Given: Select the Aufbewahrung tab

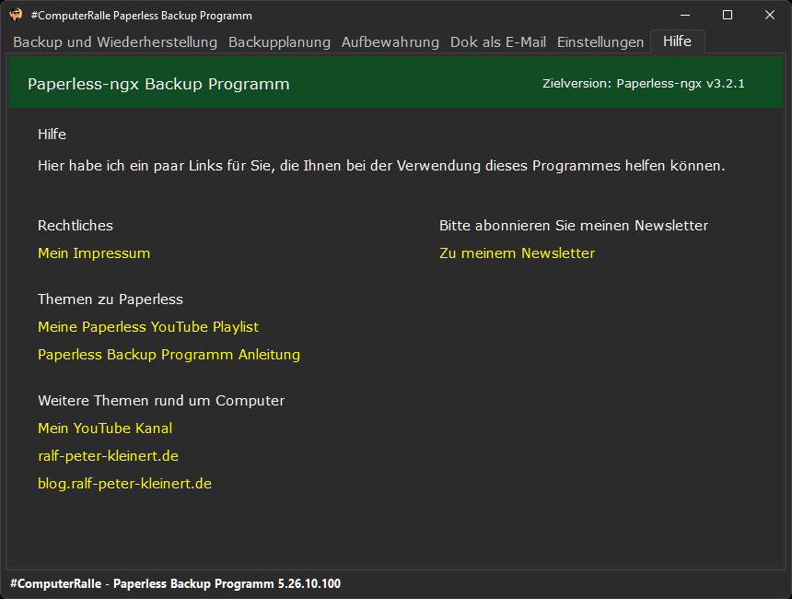Looking at the screenshot, I should click(390, 42).
